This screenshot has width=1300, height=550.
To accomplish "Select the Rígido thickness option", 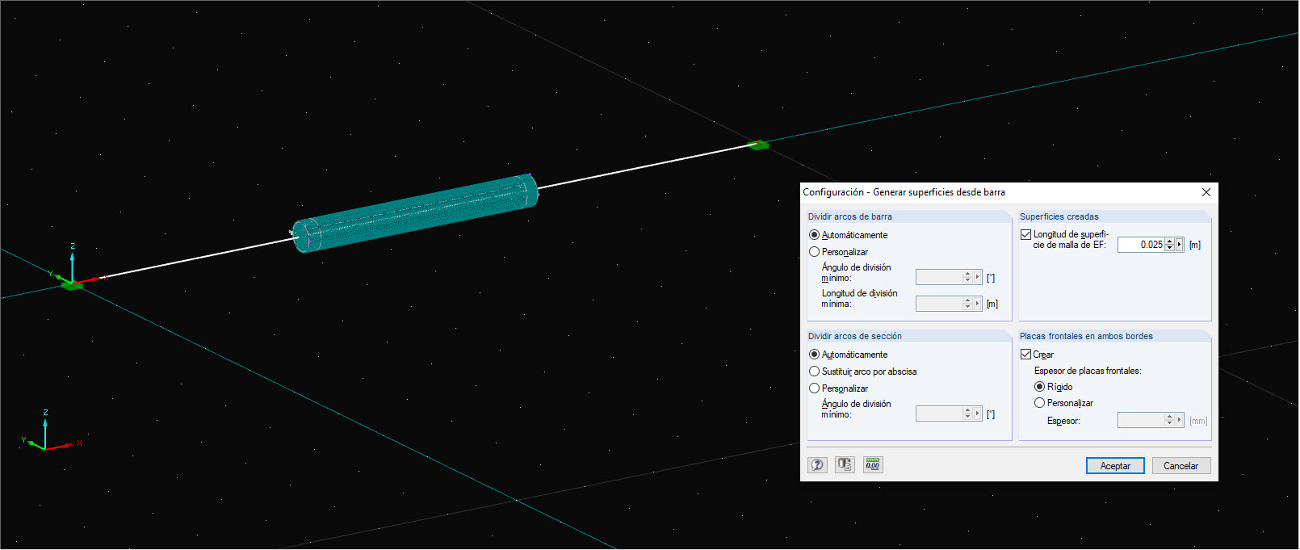I will tap(1053, 387).
